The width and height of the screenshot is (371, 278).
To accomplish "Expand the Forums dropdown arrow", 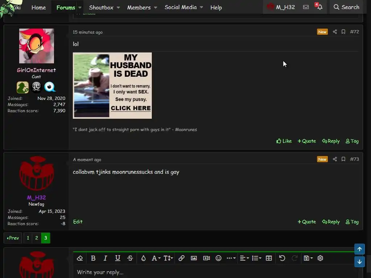I will click(80, 7).
